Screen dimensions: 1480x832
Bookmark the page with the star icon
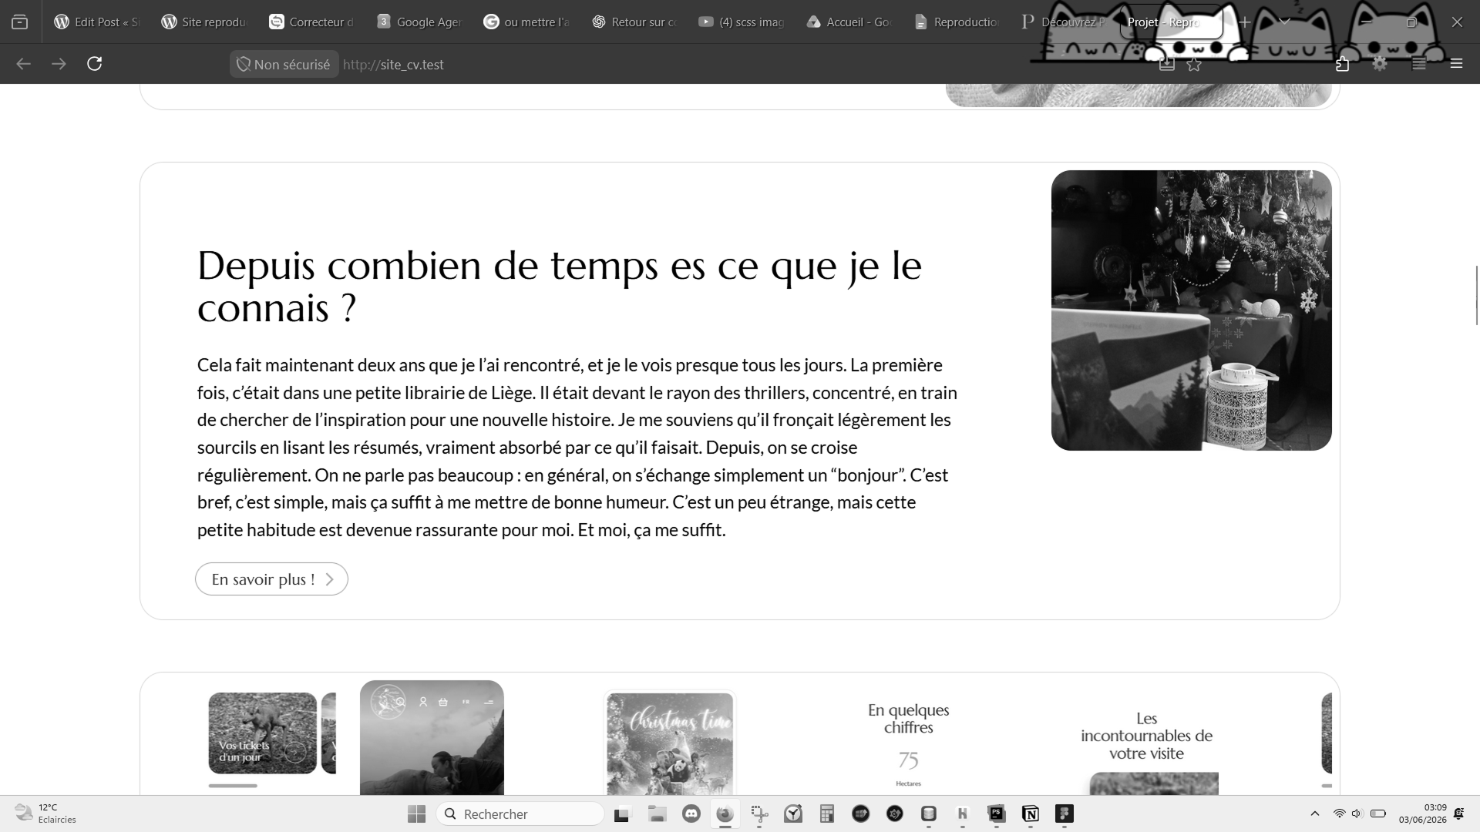(1194, 65)
